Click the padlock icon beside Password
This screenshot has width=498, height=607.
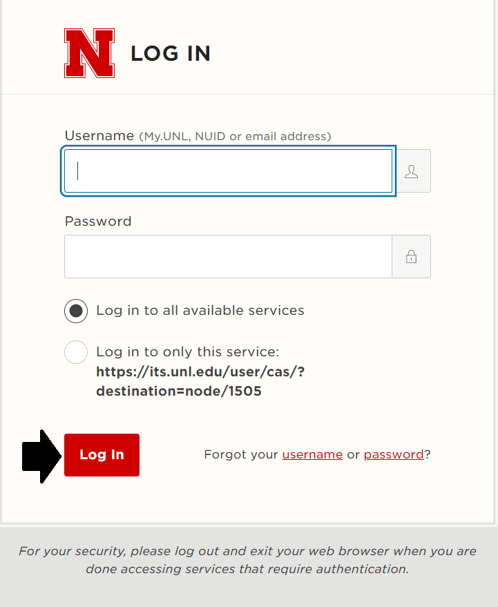pos(411,257)
